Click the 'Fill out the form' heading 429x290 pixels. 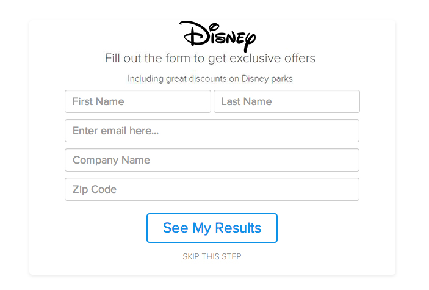[x=210, y=59]
